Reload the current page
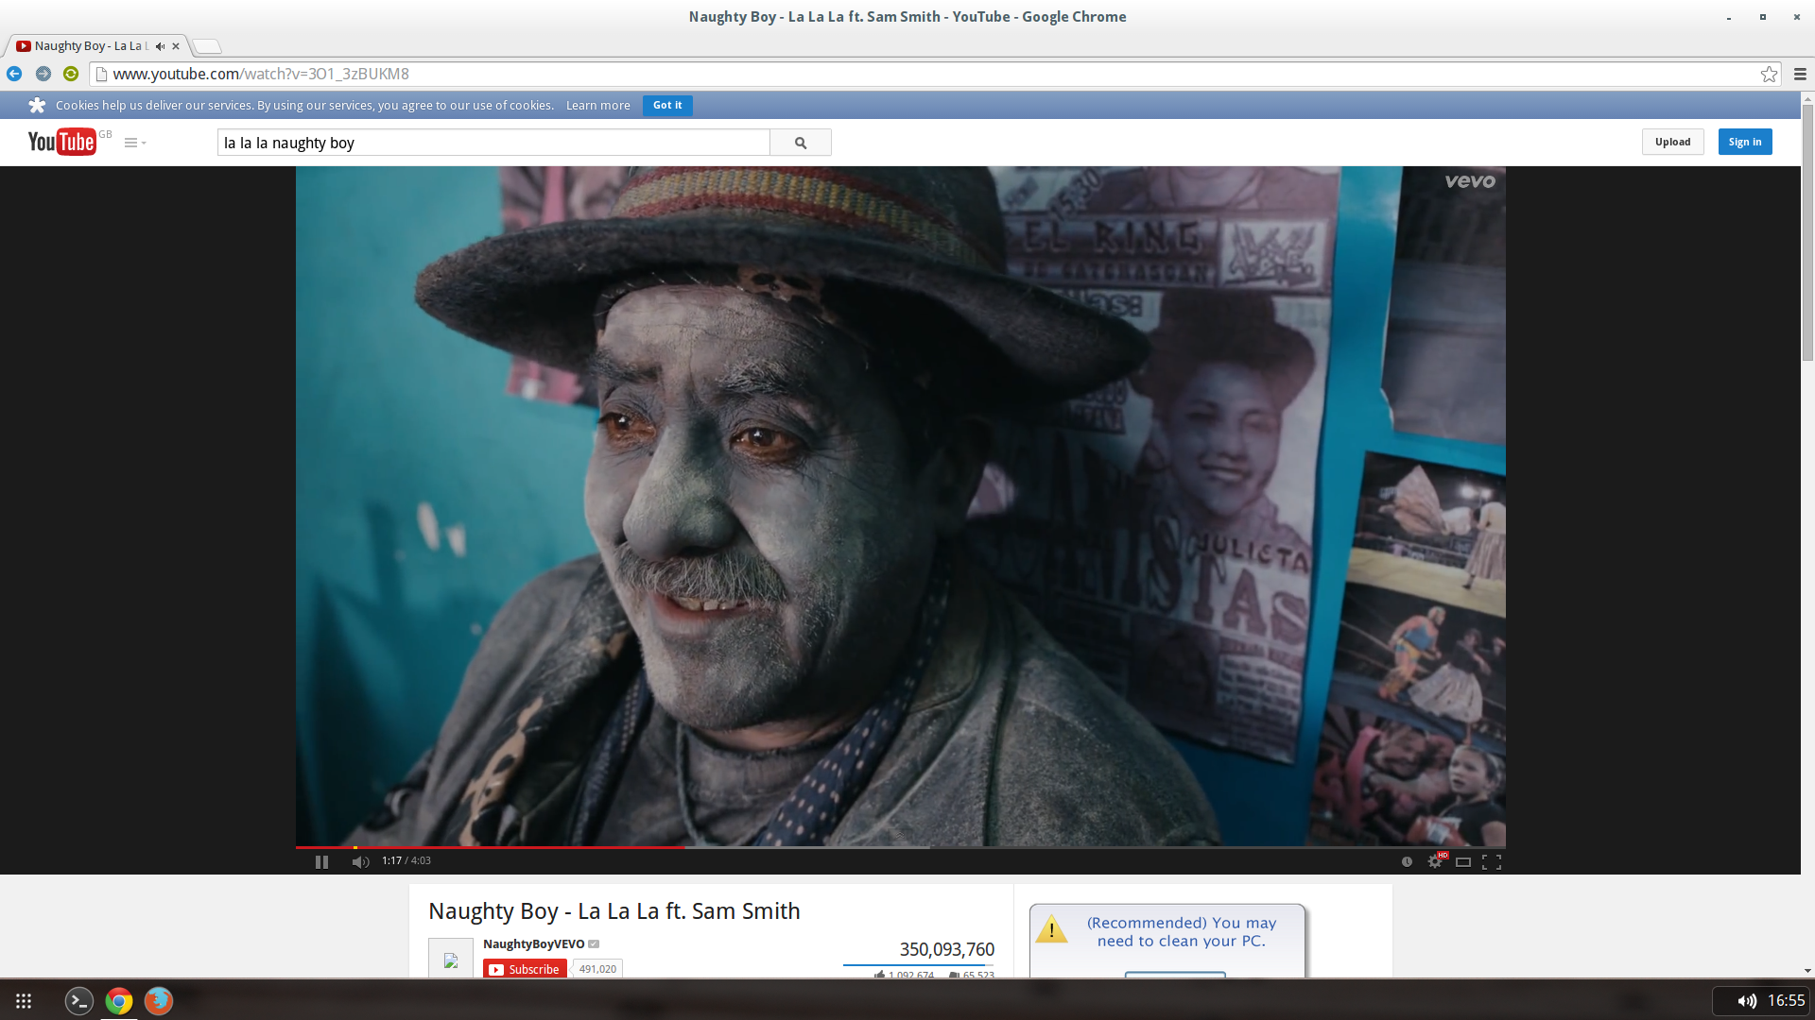Screen dimensions: 1815x1020 point(71,74)
